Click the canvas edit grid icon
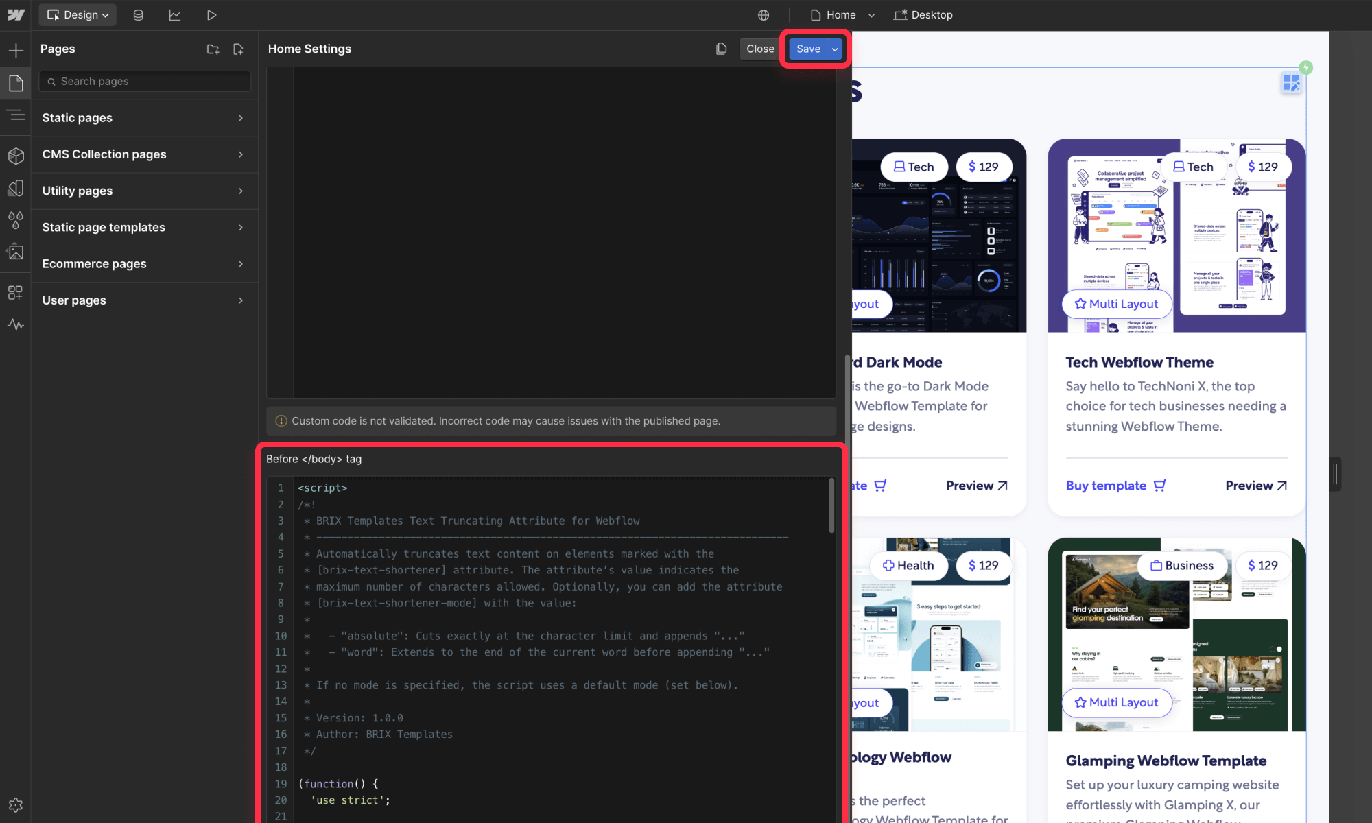This screenshot has width=1372, height=823. [1291, 83]
